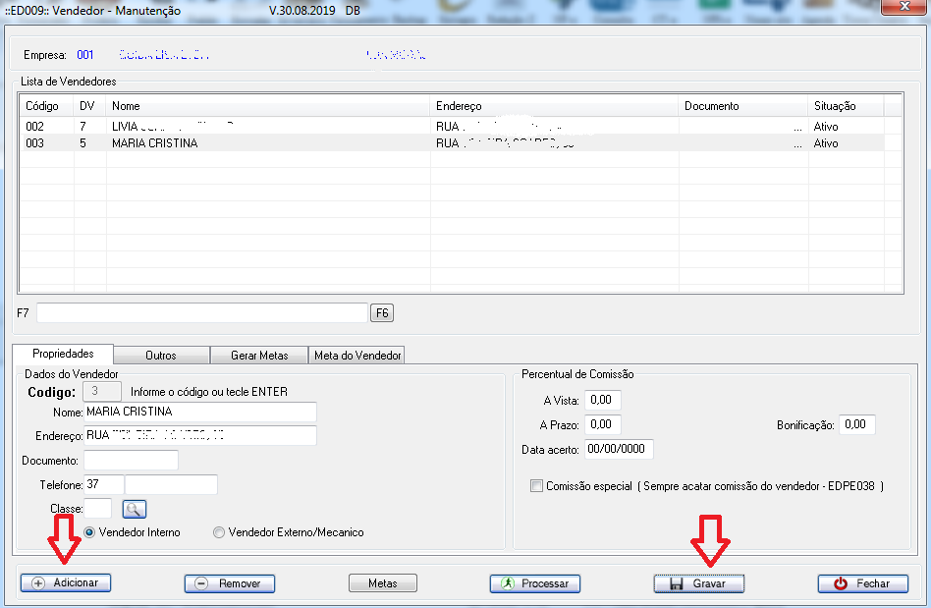
Task: Select the Vendedor Interno radio option
Action: click(90, 532)
